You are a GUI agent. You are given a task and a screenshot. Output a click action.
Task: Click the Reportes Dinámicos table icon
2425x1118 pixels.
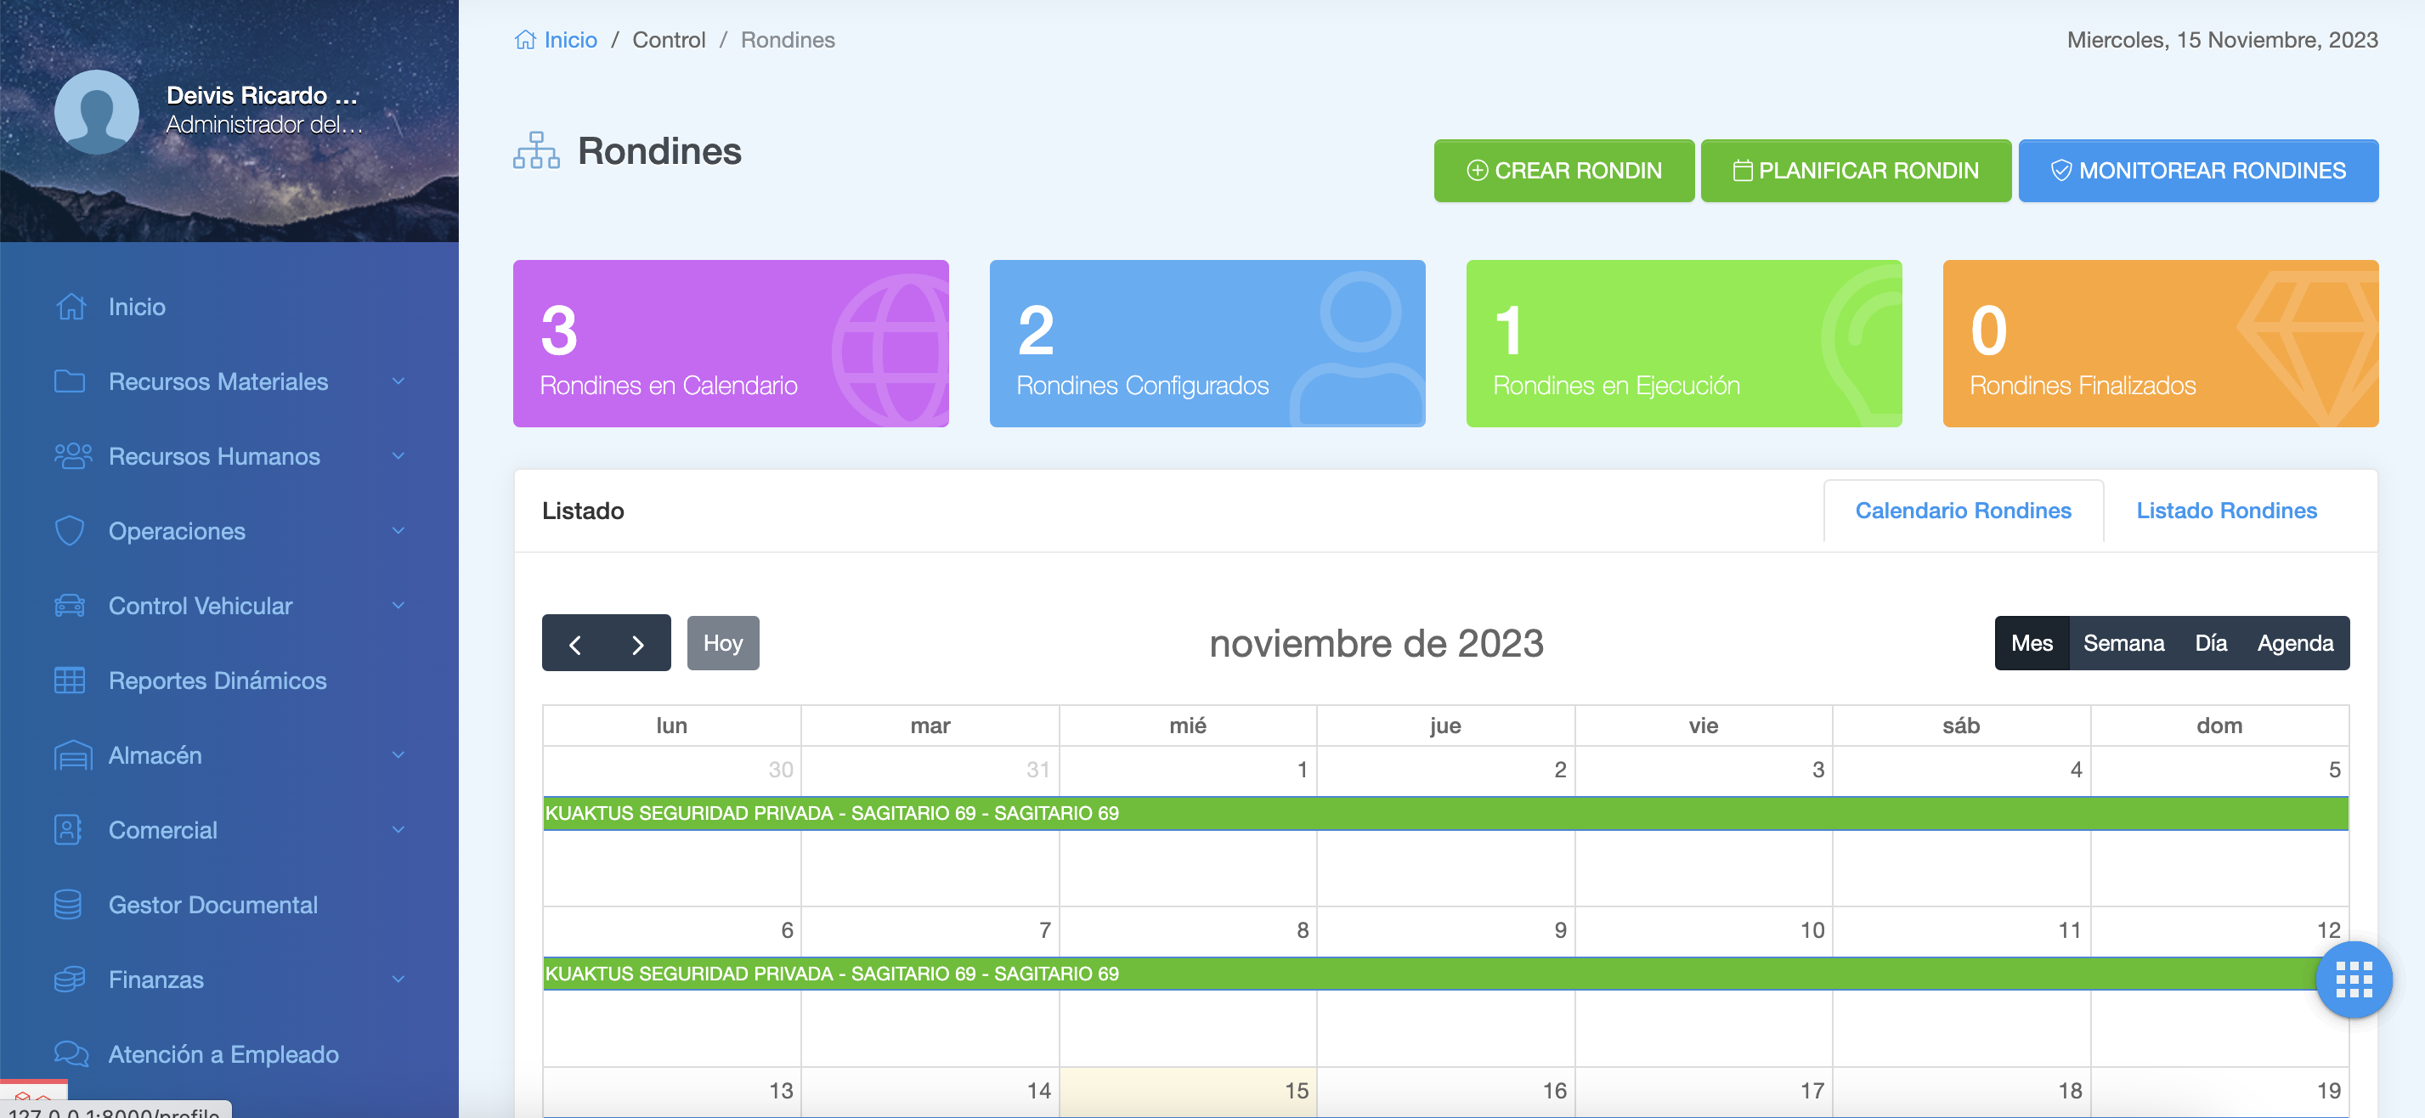[70, 680]
